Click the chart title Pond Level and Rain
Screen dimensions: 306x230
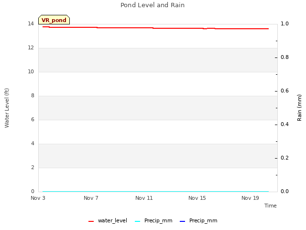tap(153, 5)
